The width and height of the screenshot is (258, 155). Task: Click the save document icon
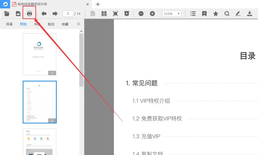(18, 13)
